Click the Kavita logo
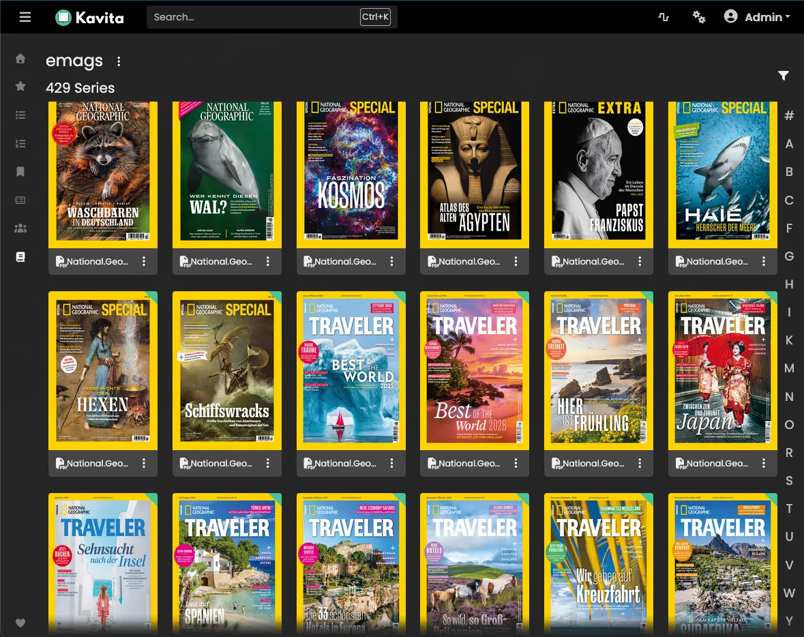This screenshot has height=637, width=804. click(90, 18)
